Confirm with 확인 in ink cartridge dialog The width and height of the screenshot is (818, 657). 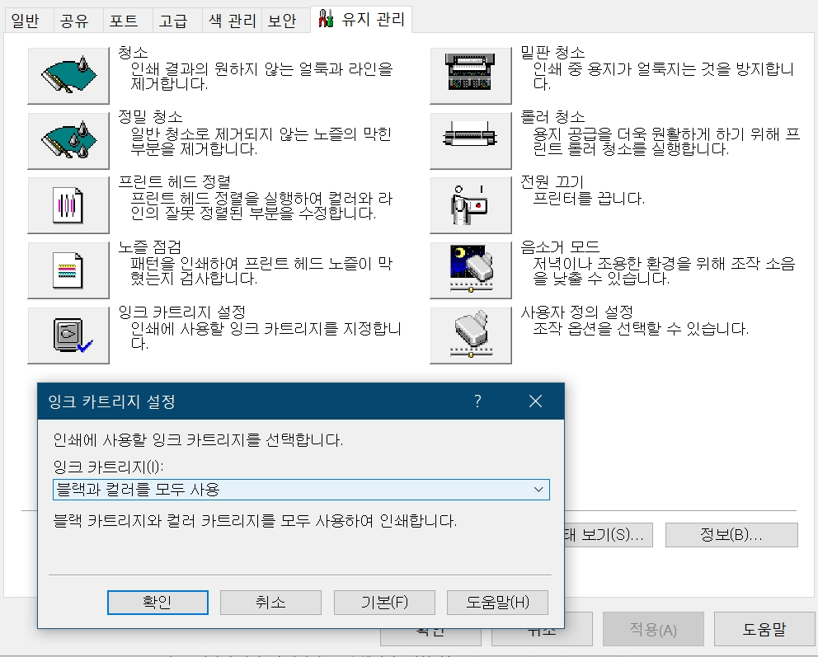[x=157, y=602]
